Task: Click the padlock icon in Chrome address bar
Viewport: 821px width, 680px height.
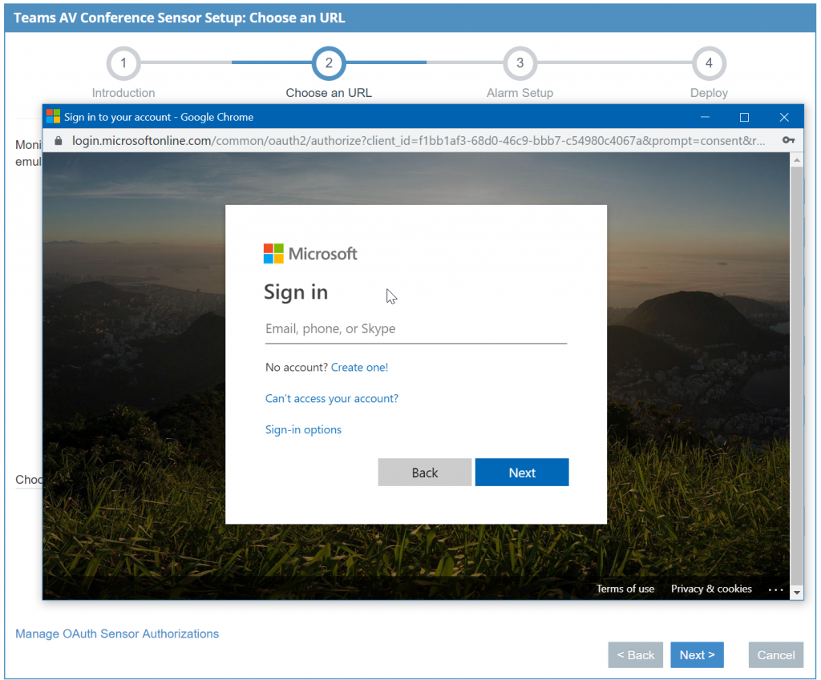Action: pyautogui.click(x=59, y=141)
